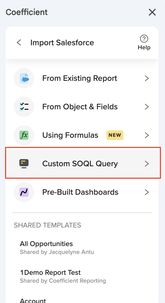Choose Custom SOQL Query option

(80, 164)
